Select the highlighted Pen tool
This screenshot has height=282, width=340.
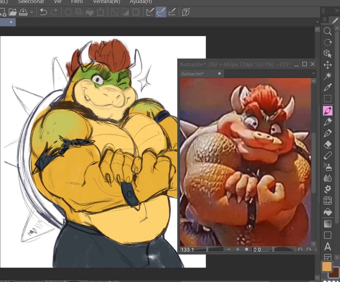[x=328, y=111]
